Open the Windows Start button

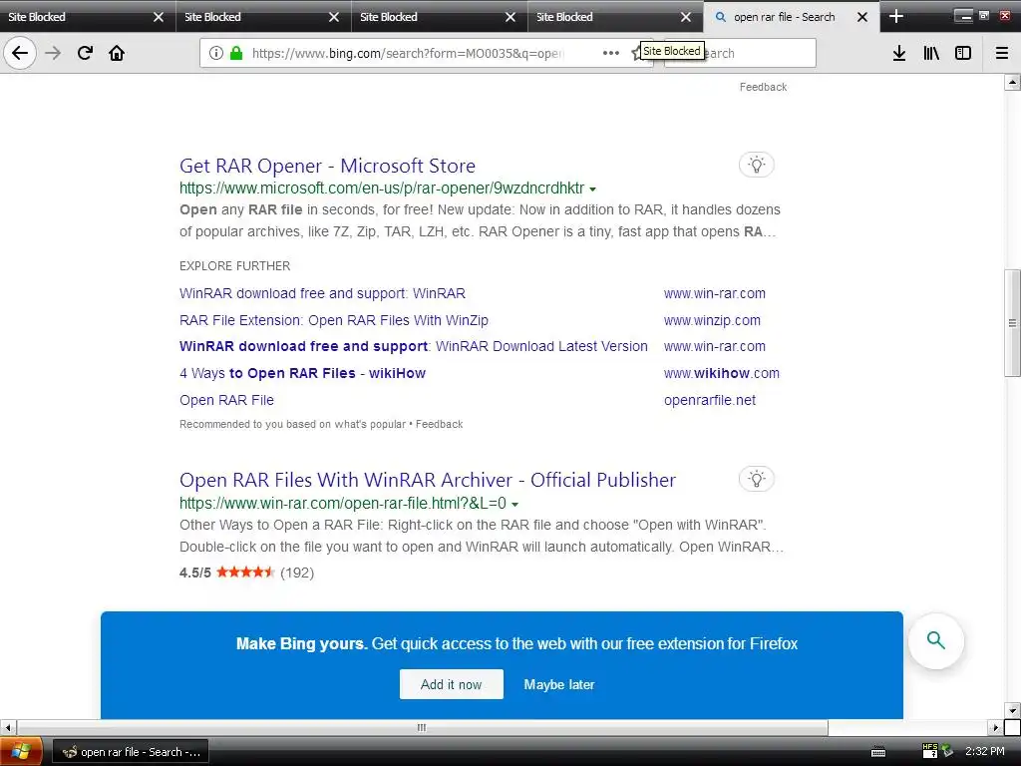(21, 752)
